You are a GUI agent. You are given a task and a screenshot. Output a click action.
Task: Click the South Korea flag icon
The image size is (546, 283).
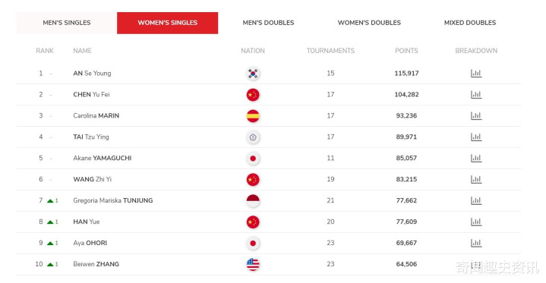[253, 74]
